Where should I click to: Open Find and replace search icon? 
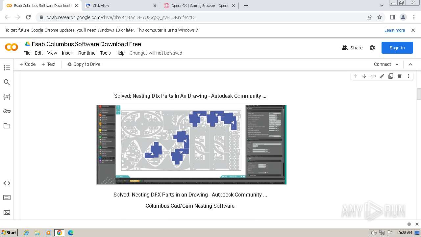click(7, 82)
